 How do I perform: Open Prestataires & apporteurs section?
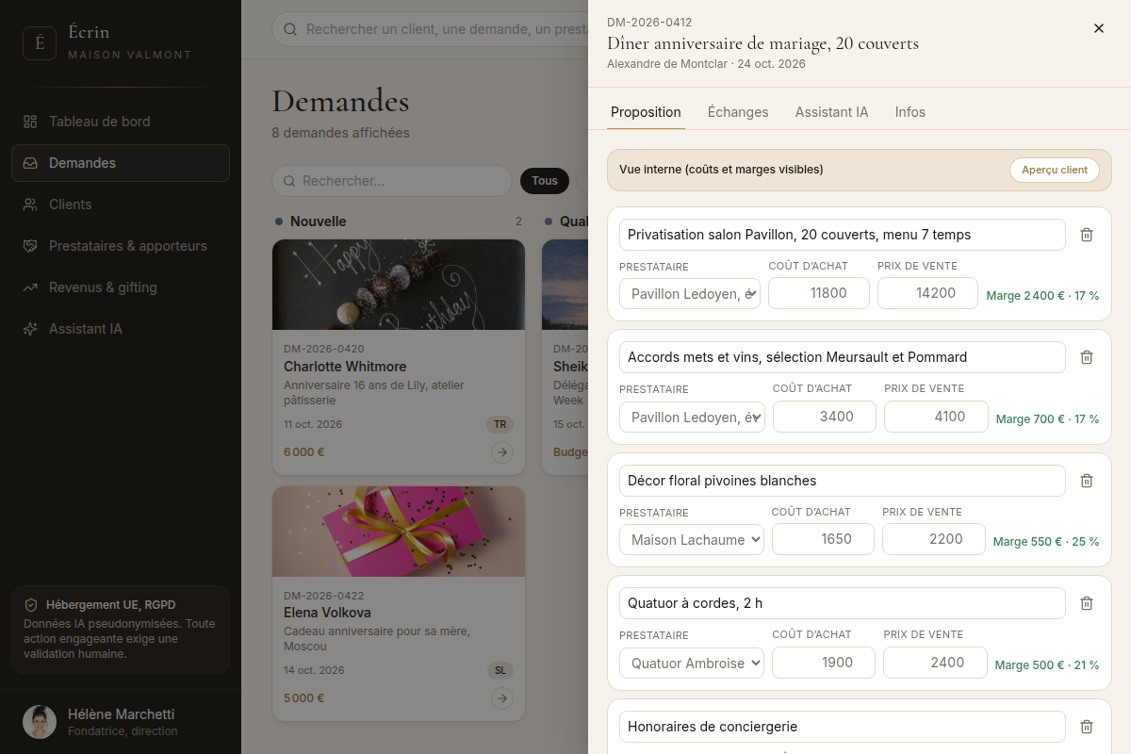[121, 246]
